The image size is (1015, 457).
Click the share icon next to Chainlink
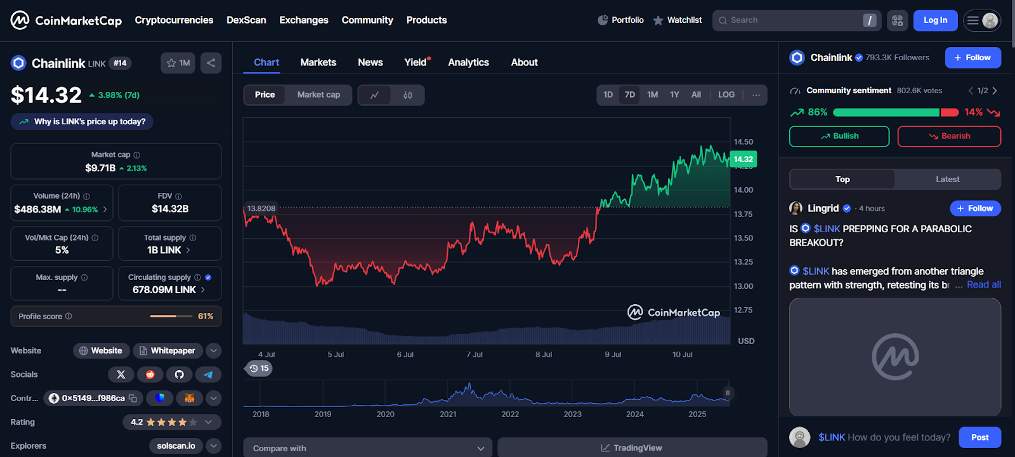211,63
